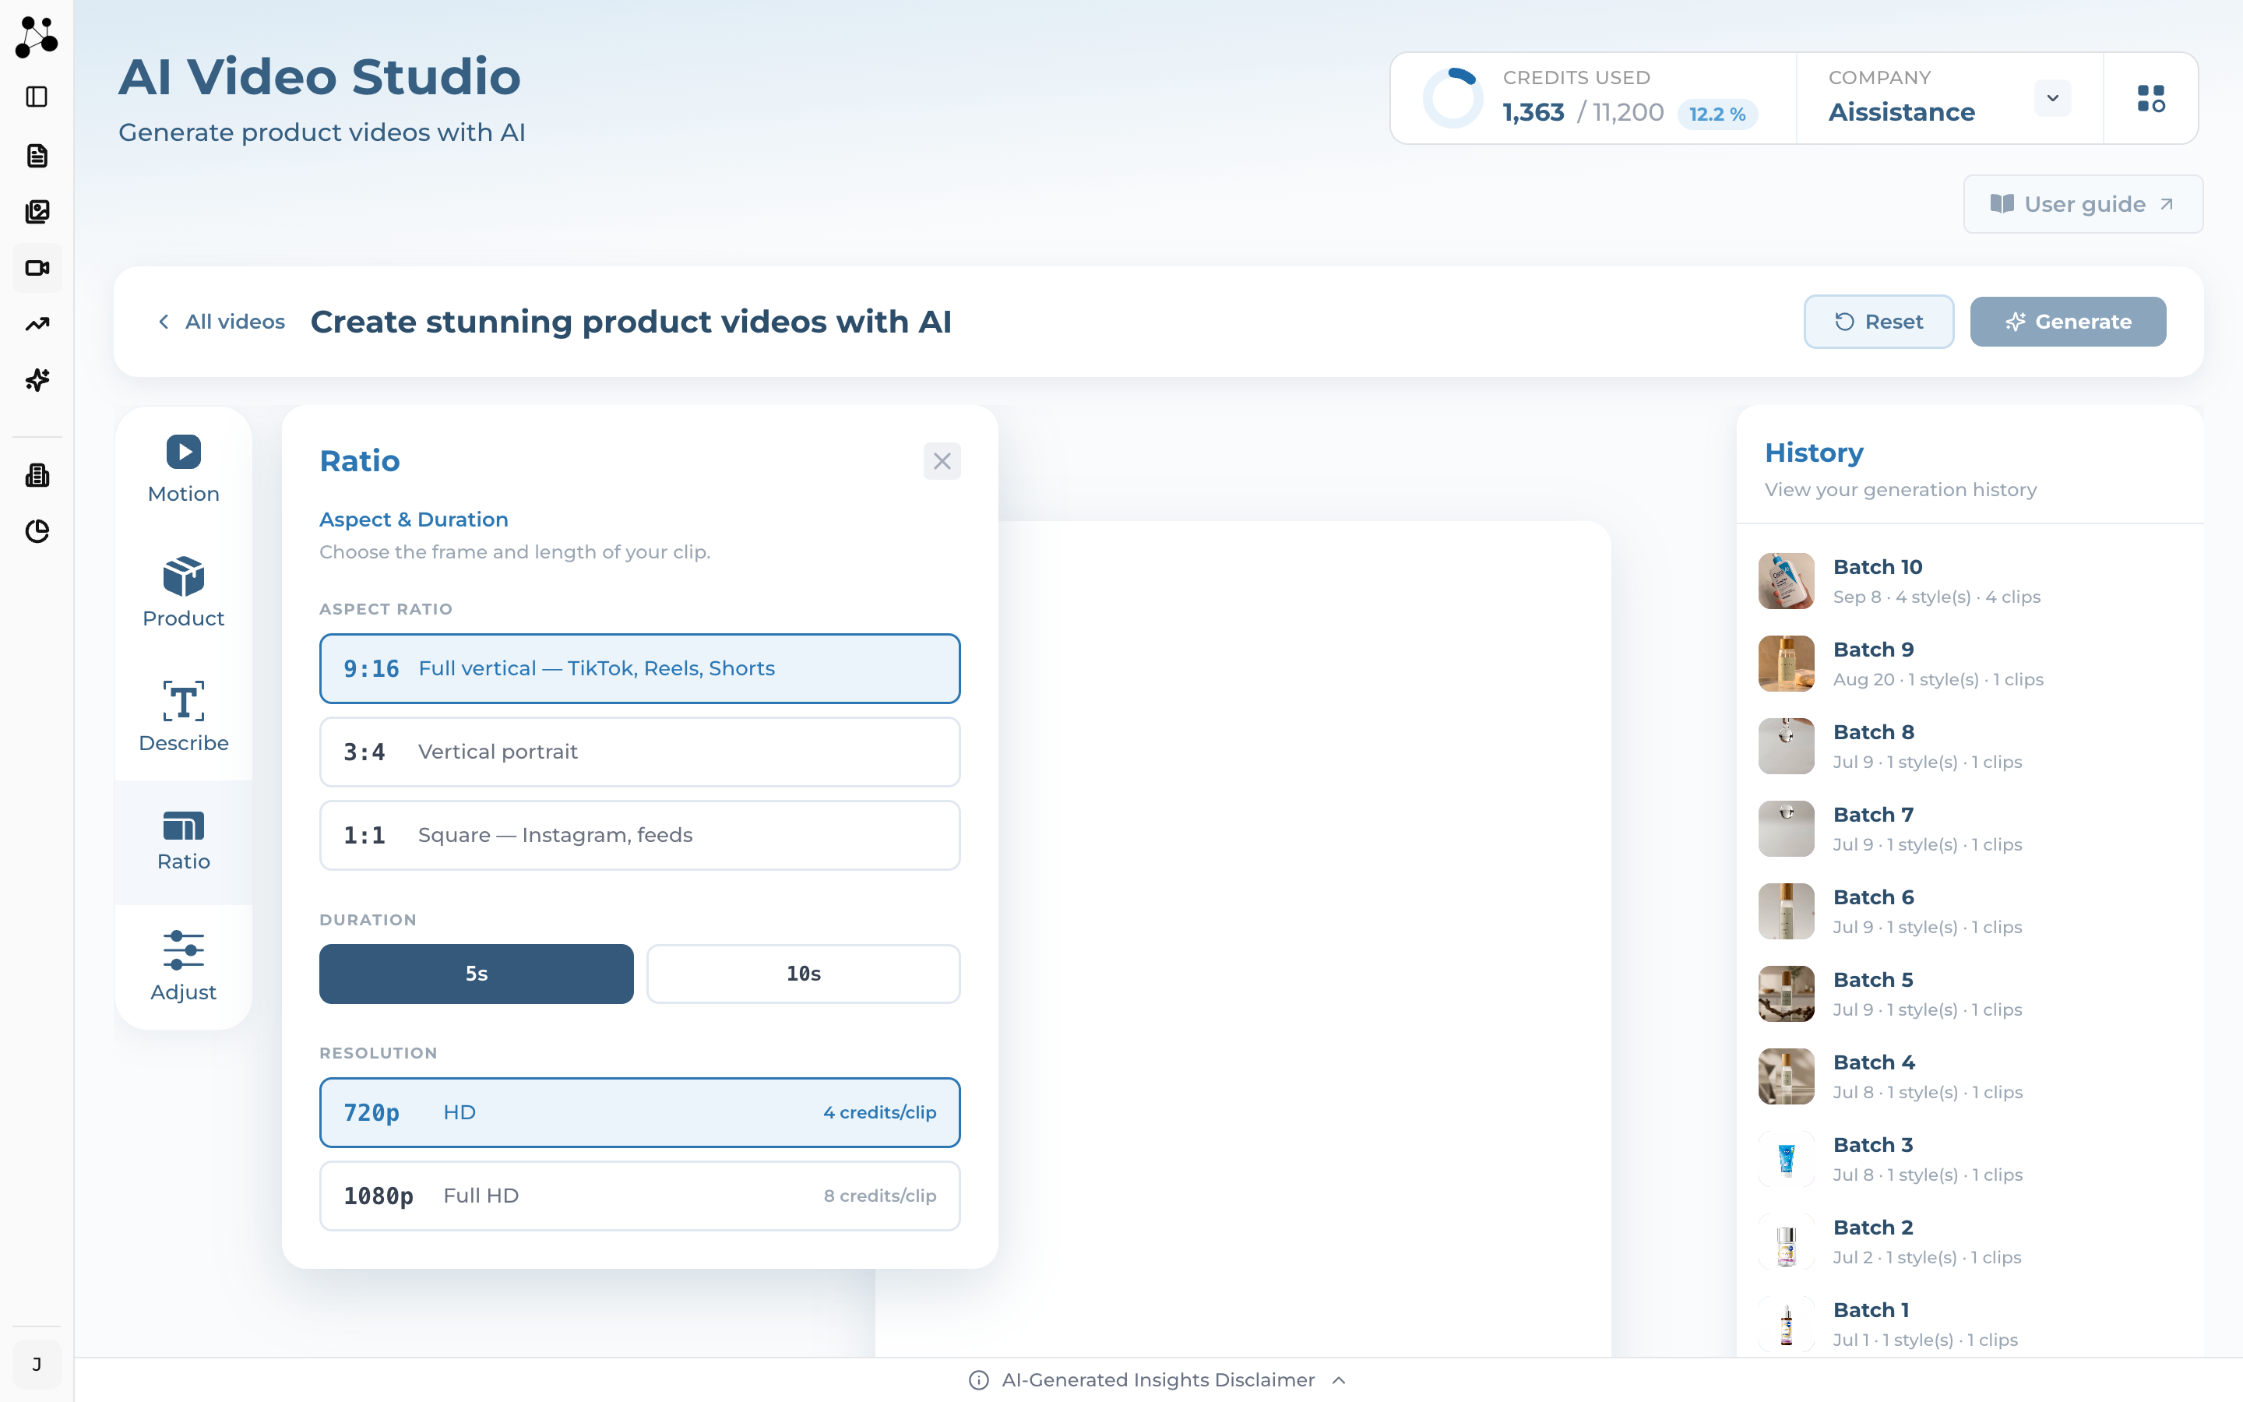The width and height of the screenshot is (2243, 1402).
Task: Open Batch 8 history entry
Action: [x=1970, y=746]
